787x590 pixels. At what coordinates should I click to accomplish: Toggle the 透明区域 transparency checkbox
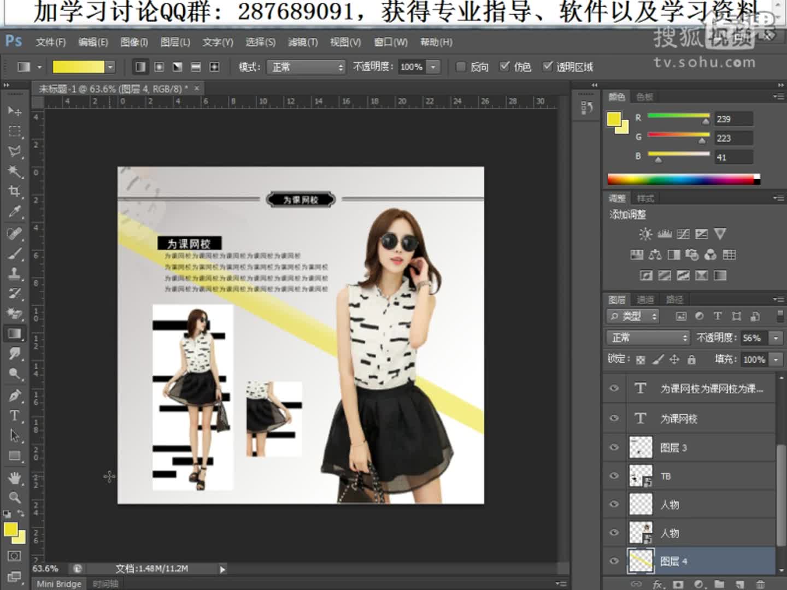pyautogui.click(x=548, y=67)
